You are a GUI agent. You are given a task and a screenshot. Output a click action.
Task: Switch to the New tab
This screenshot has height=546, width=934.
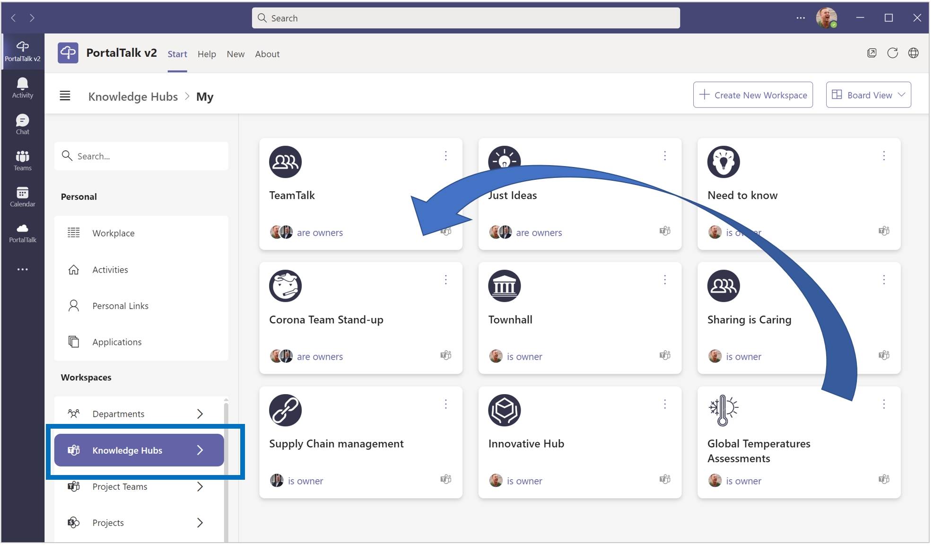(236, 54)
